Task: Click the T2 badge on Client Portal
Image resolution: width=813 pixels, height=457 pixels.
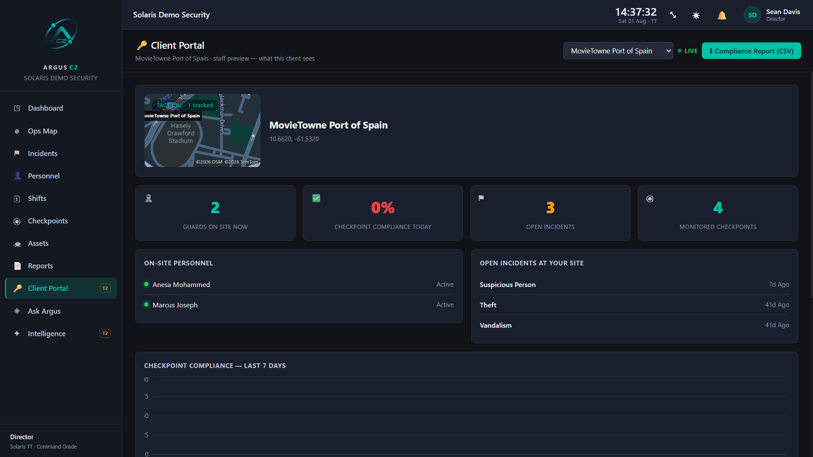Action: [x=105, y=288]
